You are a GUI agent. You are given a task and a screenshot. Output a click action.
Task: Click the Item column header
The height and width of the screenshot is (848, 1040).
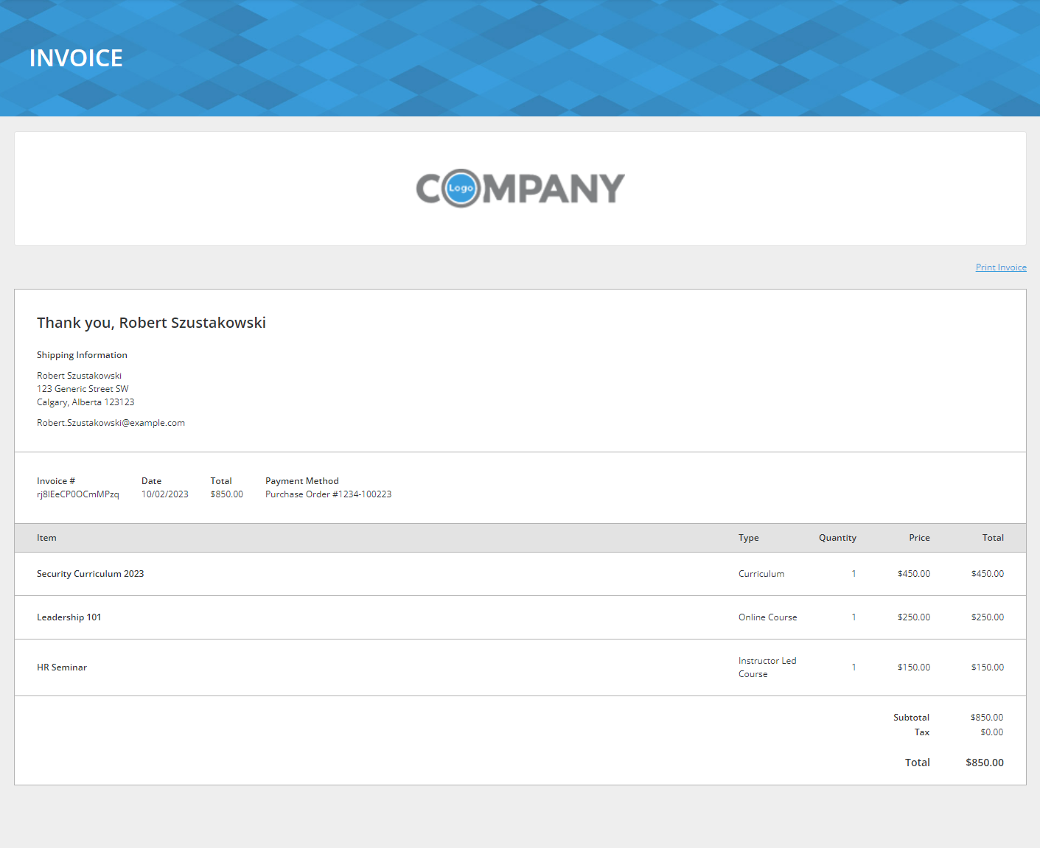click(x=46, y=538)
